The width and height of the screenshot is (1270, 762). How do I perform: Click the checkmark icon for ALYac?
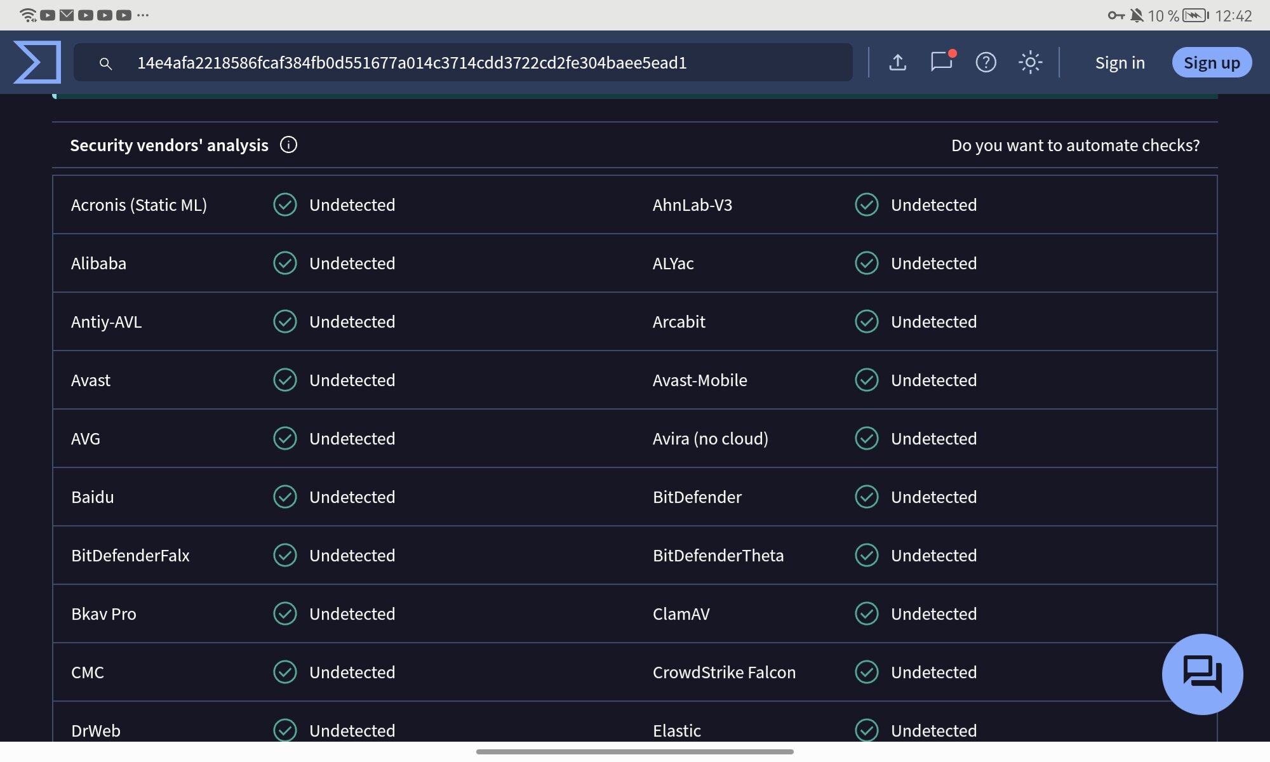(x=867, y=263)
